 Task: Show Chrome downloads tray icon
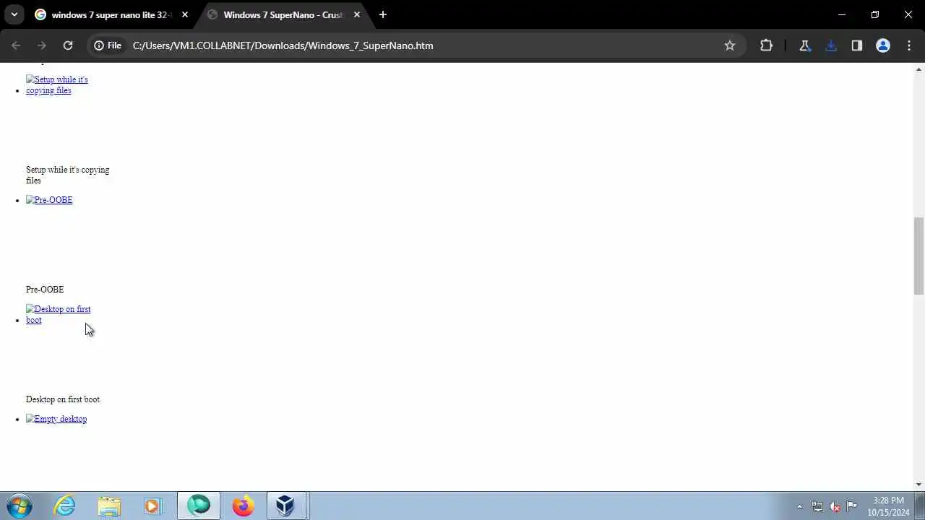830,45
